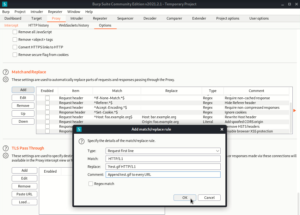Viewport: 300px width, 215px height.
Task: Open TLS Pass Through settings gear
Action: (6, 156)
